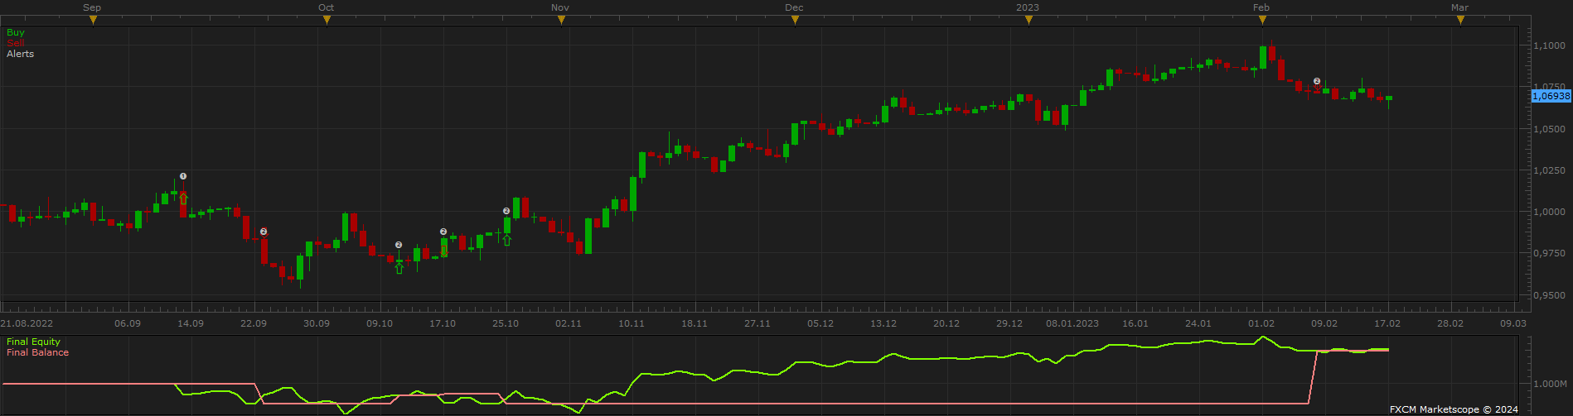Click the 1.000M equity axis label

(x=1549, y=385)
